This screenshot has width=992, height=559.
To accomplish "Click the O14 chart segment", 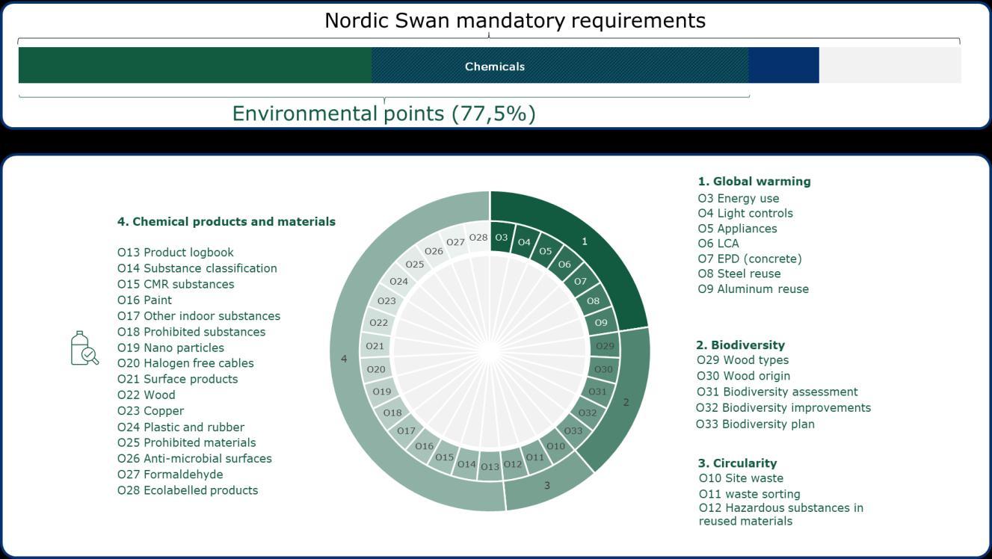I will tap(466, 464).
